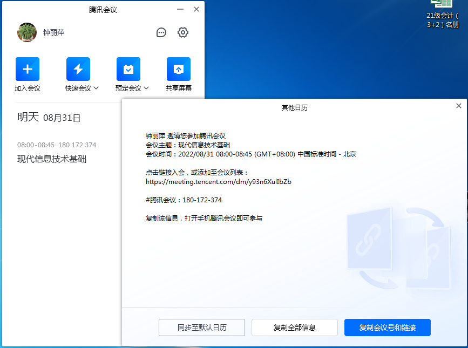Open the meeting.tencent.com invitation link

[219, 182]
